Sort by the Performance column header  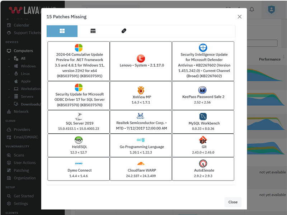[x=270, y=59]
